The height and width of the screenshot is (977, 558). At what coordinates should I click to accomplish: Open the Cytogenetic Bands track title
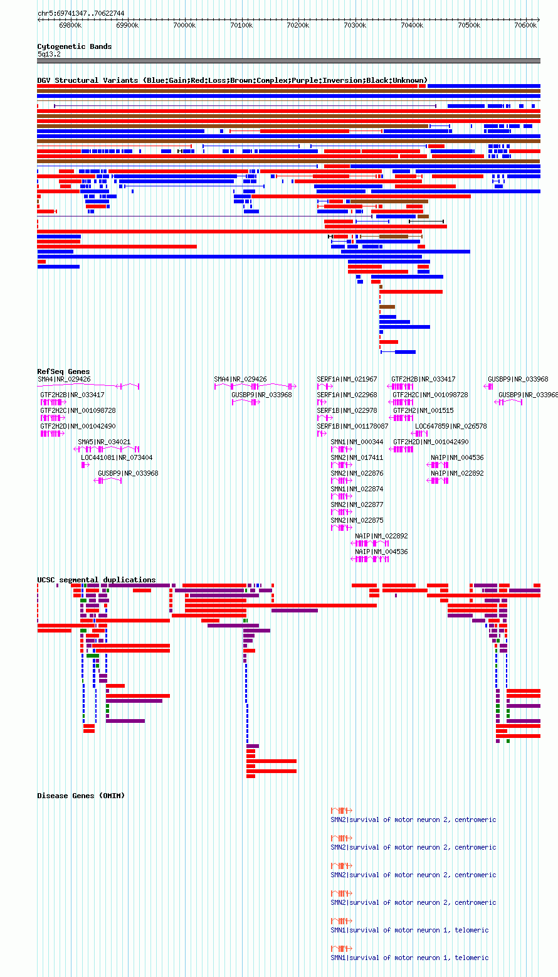pyautogui.click(x=75, y=46)
